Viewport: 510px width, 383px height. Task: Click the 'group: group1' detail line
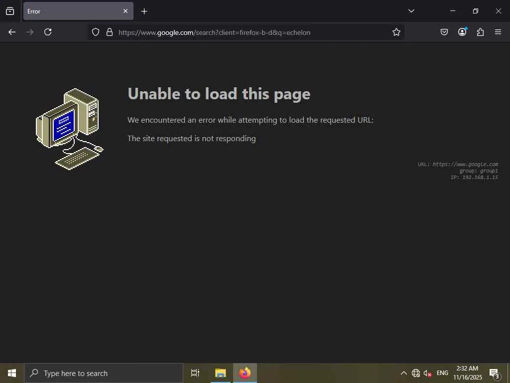[479, 171]
